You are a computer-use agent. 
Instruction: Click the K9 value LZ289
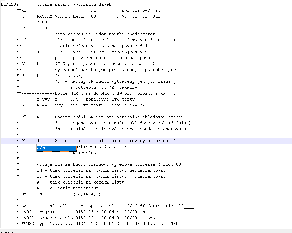43,28
